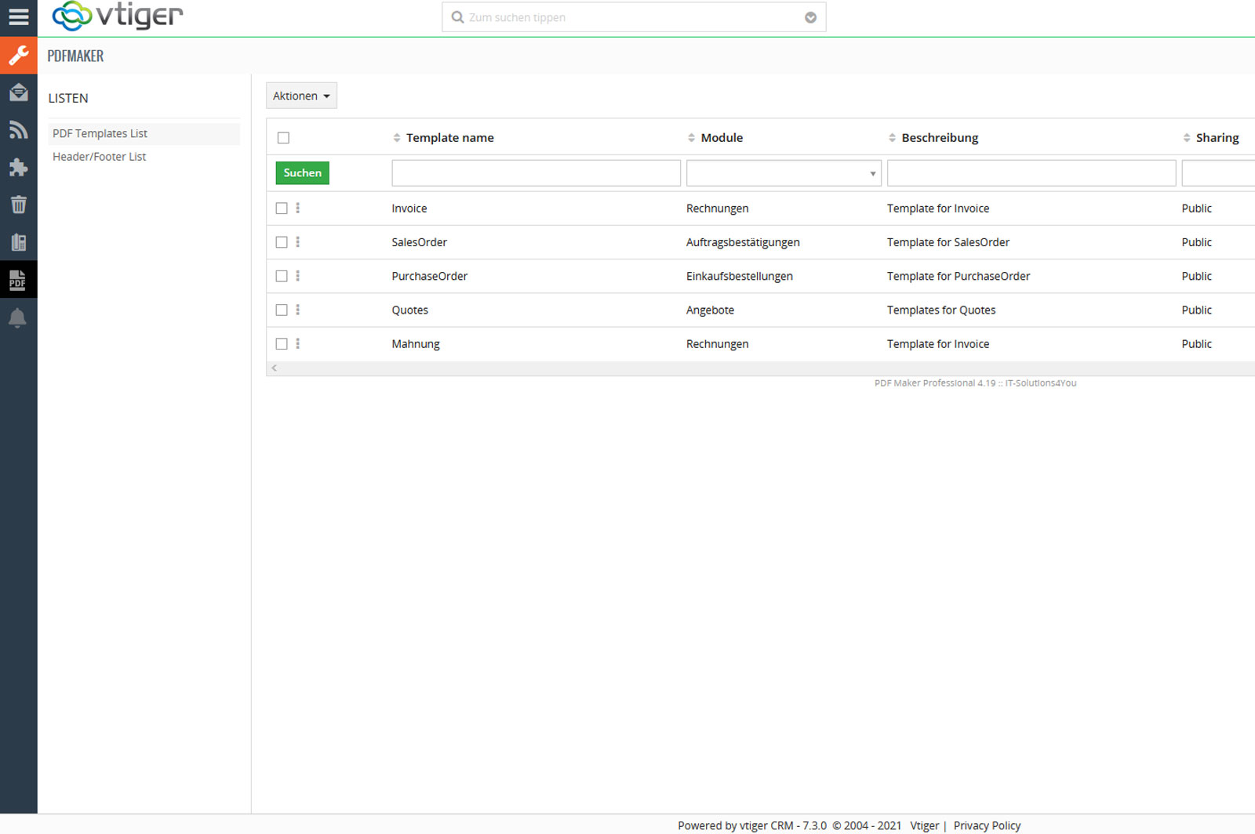This screenshot has width=1255, height=834.
Task: Focus the Template name filter field
Action: click(x=536, y=172)
